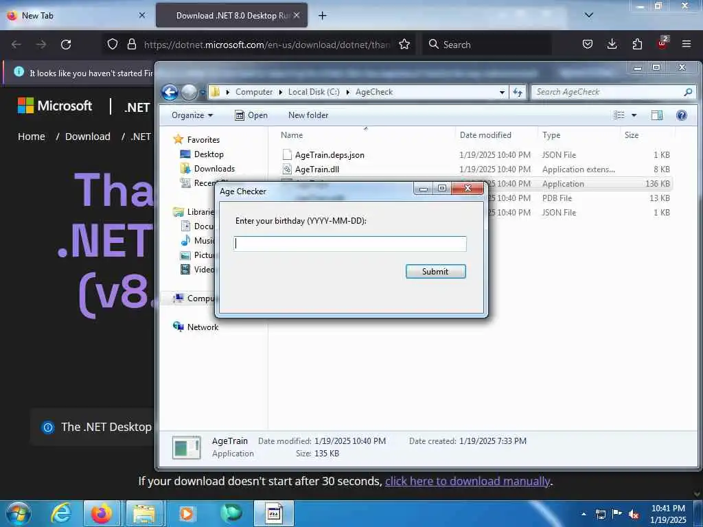
Task: Expand the view options dropdown arrow
Action: click(634, 115)
